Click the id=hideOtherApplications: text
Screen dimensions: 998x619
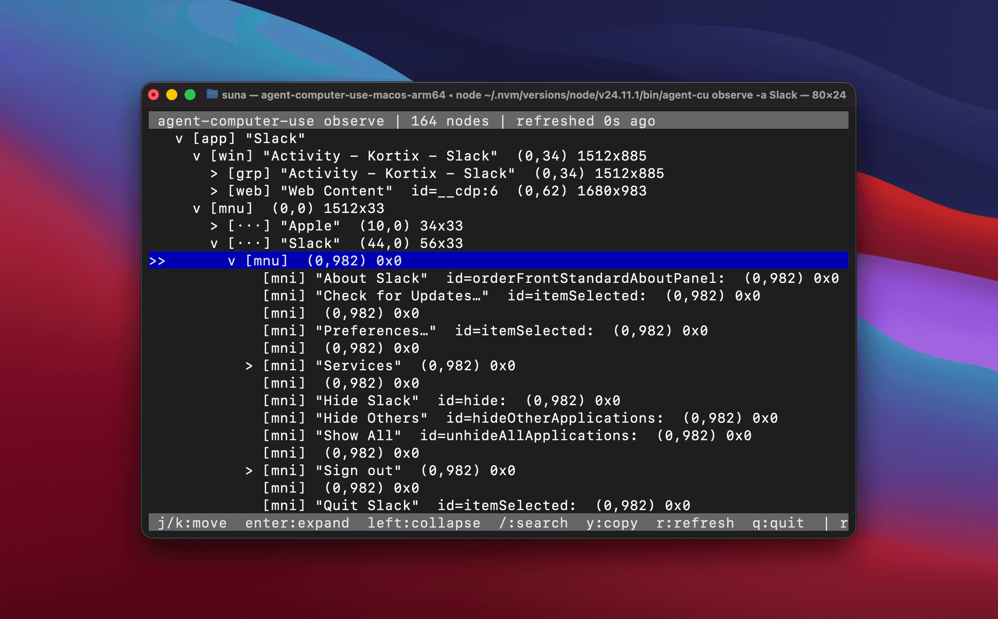coord(555,419)
